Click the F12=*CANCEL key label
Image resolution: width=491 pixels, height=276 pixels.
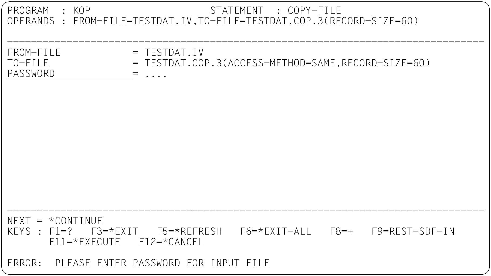(x=171, y=242)
